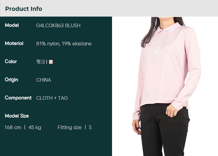Click the Model label
Screen dimensions: 218x156
12,25
